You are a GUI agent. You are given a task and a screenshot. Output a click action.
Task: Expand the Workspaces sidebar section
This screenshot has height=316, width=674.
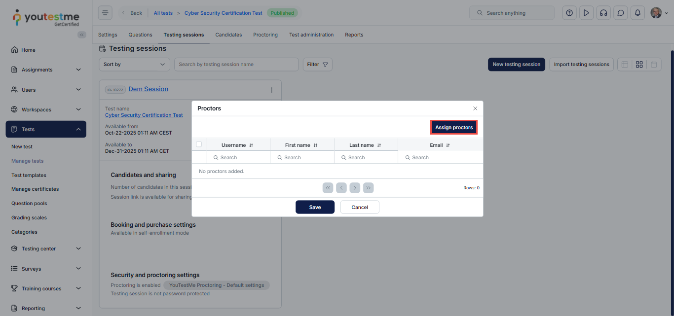(46, 109)
